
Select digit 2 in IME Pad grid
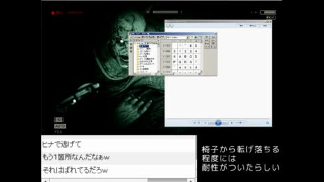click(x=185, y=51)
